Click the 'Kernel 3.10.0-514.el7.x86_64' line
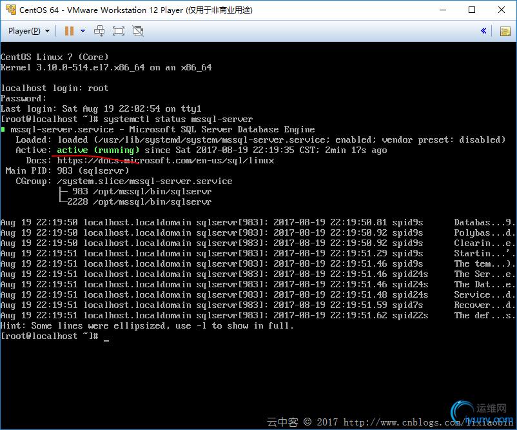517x430 pixels. pos(106,67)
